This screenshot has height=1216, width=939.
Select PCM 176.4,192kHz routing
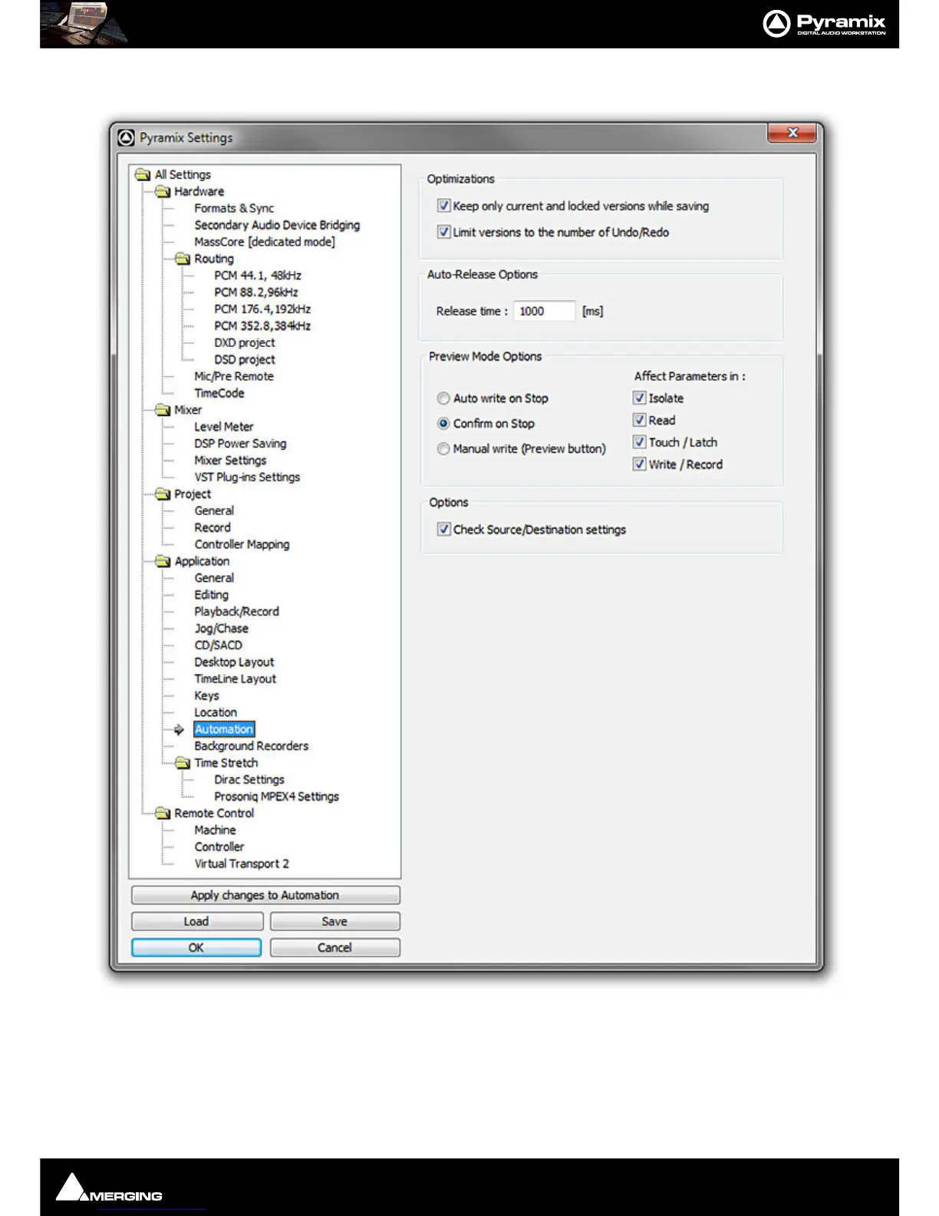[262, 309]
